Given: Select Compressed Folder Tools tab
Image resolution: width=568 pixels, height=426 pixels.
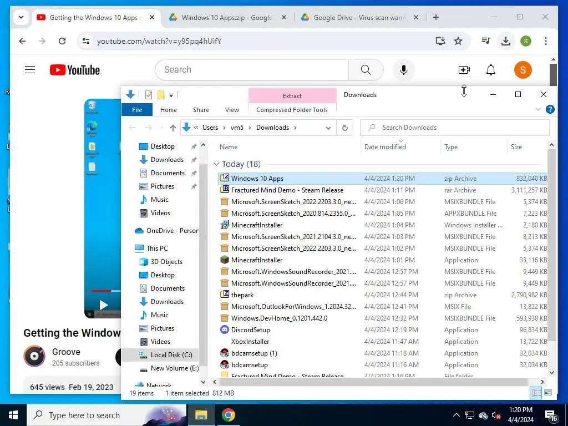Looking at the screenshot, I should tap(292, 110).
